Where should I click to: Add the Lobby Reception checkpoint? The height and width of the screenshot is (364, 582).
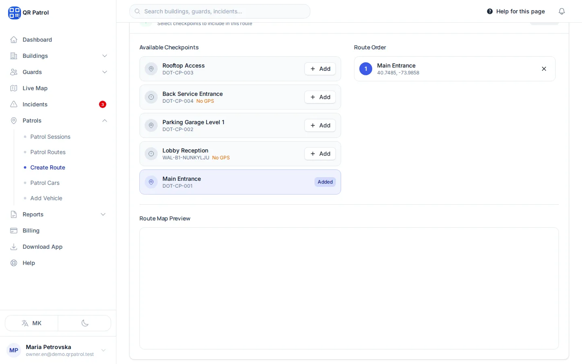(x=320, y=154)
